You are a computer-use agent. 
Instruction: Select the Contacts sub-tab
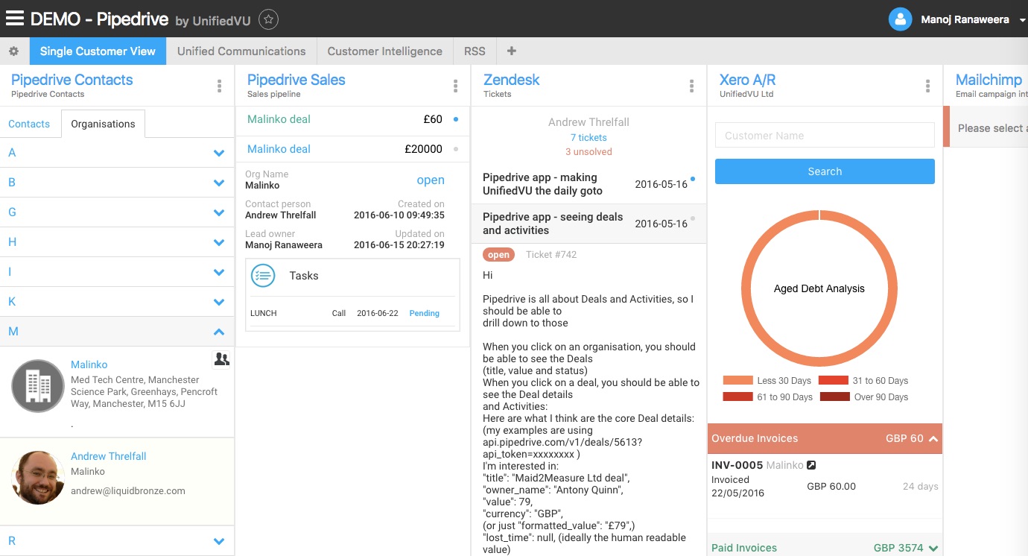pos(29,124)
